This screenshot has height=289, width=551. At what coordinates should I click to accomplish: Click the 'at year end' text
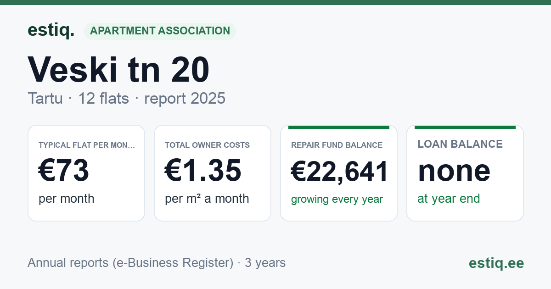[x=449, y=199]
